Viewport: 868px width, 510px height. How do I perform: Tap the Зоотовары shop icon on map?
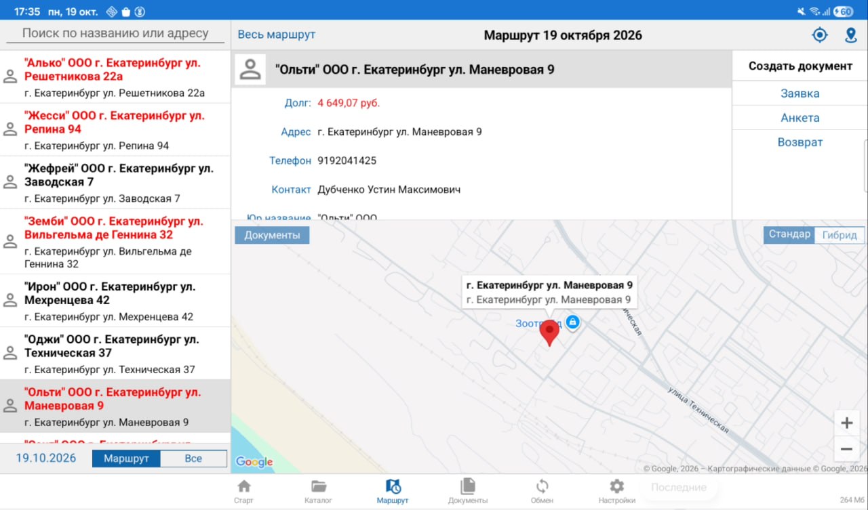[572, 322]
